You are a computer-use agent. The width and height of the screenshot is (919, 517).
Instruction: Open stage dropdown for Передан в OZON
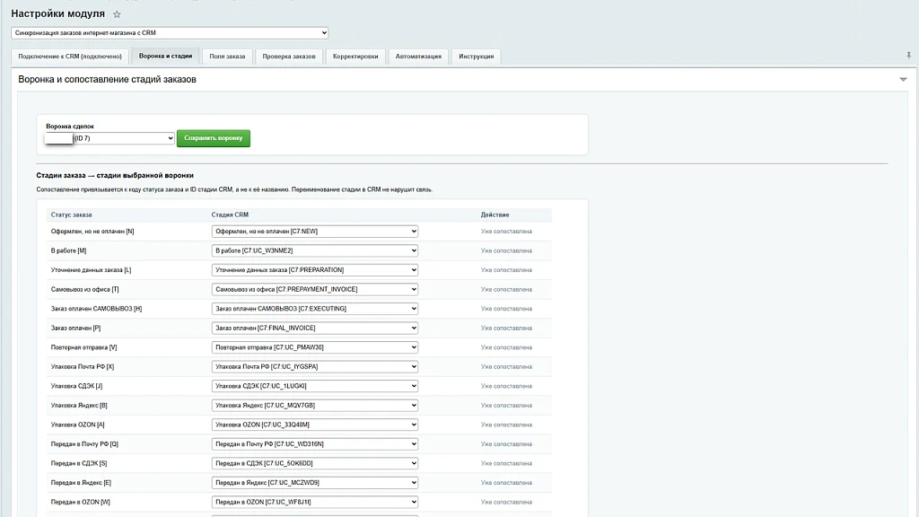315,503
